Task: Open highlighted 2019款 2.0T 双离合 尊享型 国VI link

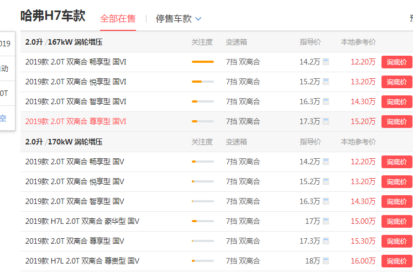Action: pos(76,121)
